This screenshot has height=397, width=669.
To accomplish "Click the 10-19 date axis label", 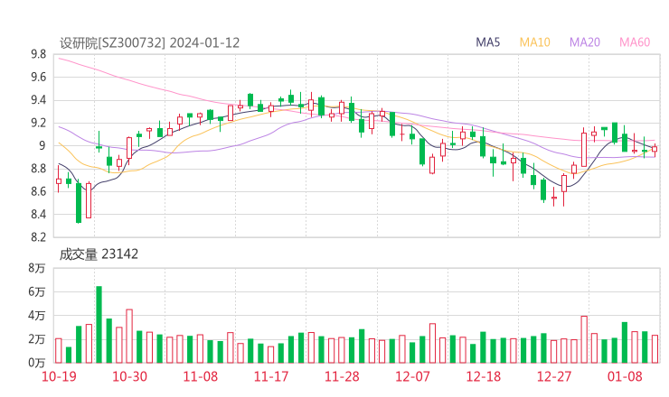I will [x=59, y=376].
